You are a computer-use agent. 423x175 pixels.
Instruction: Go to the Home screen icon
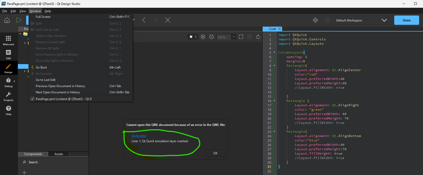pyautogui.click(x=7, y=20)
